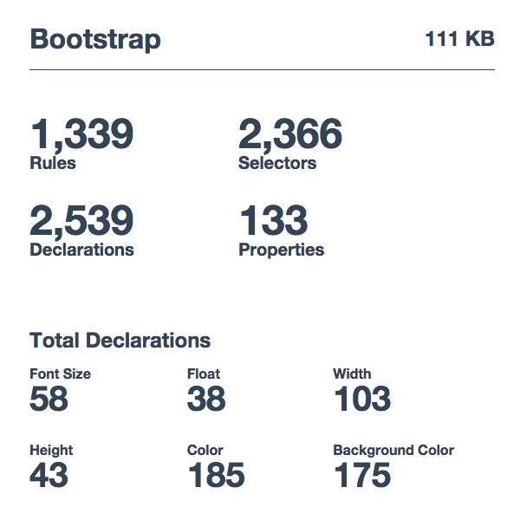Click the Color label above 185
The image size is (520, 520).
[205, 451]
